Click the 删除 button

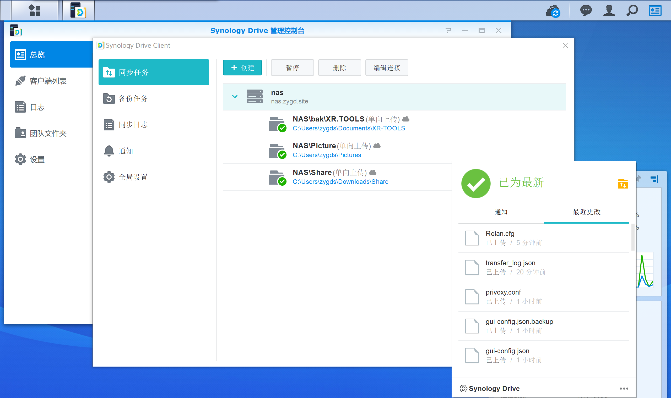point(339,68)
